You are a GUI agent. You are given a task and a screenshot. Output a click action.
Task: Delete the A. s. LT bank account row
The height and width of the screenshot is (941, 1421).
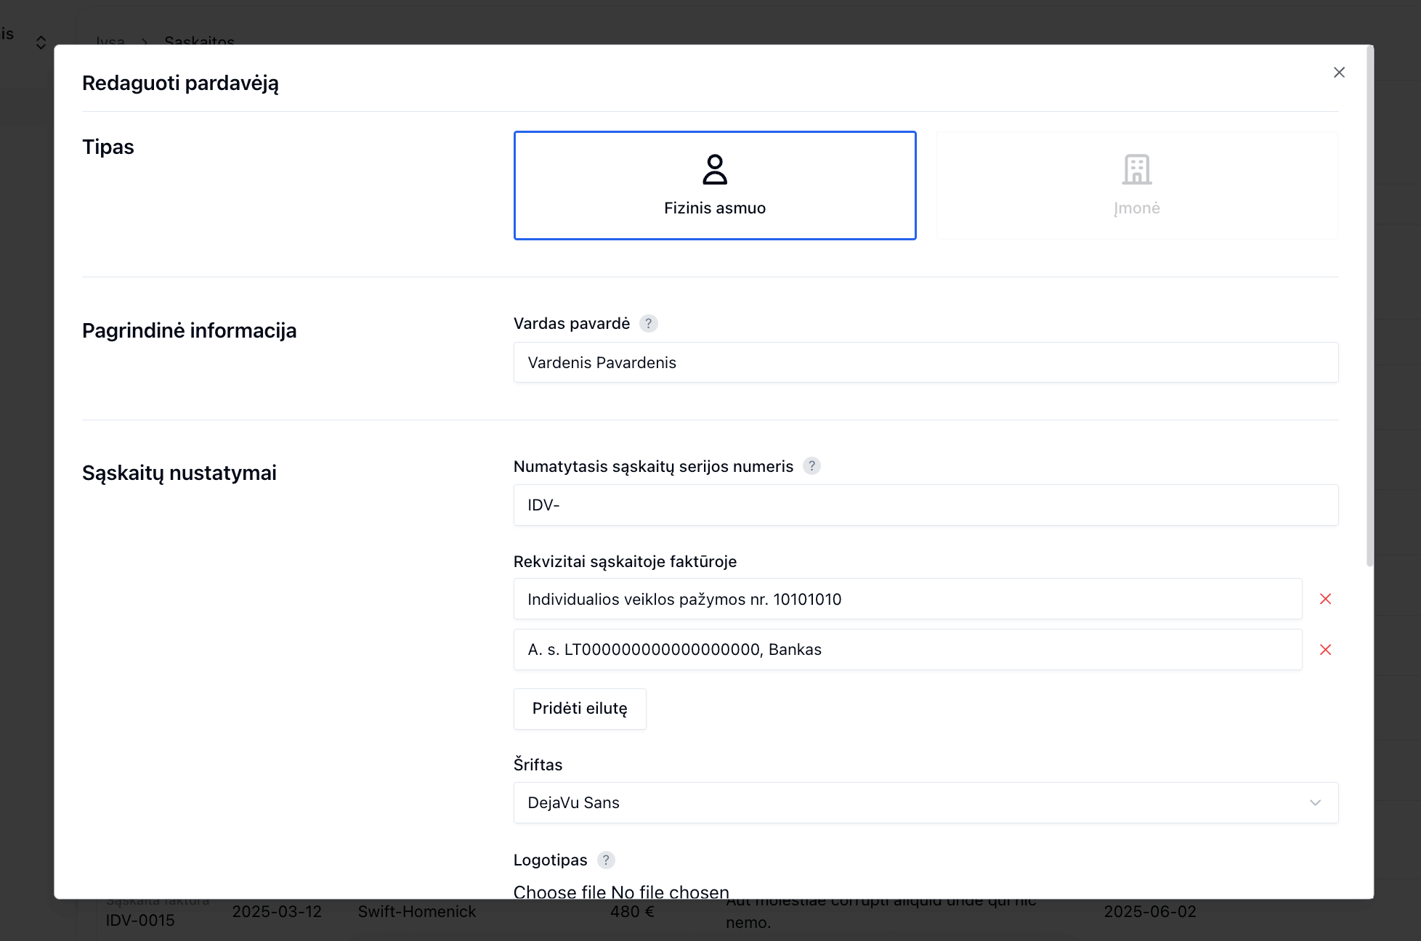[x=1325, y=650]
